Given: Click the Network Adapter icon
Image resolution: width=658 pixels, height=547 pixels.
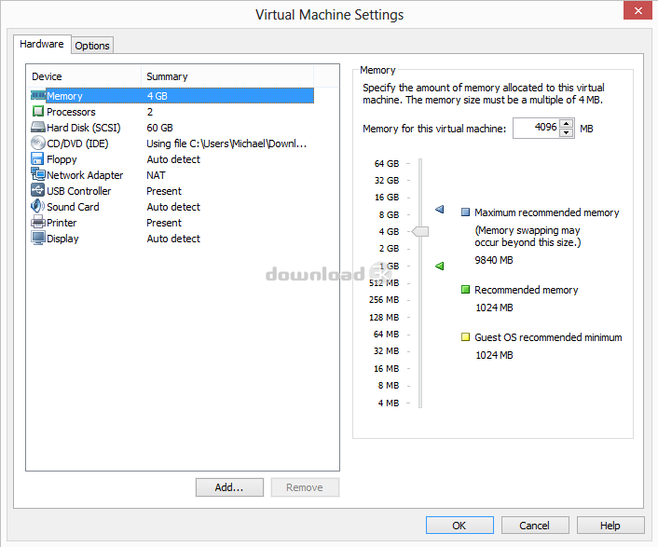Looking at the screenshot, I should [x=38, y=175].
